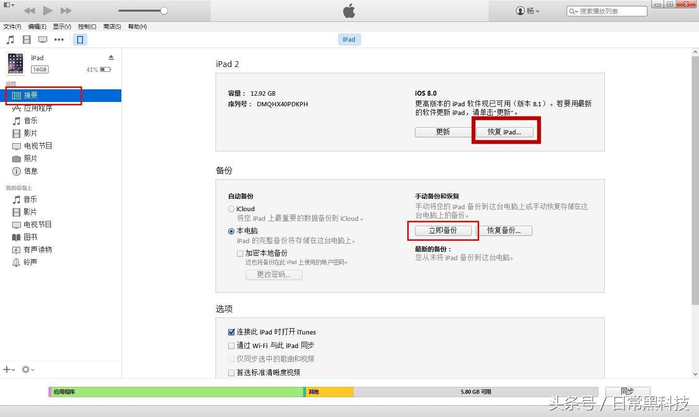
Task: Open the 商店(S) menu
Action: coord(112,27)
